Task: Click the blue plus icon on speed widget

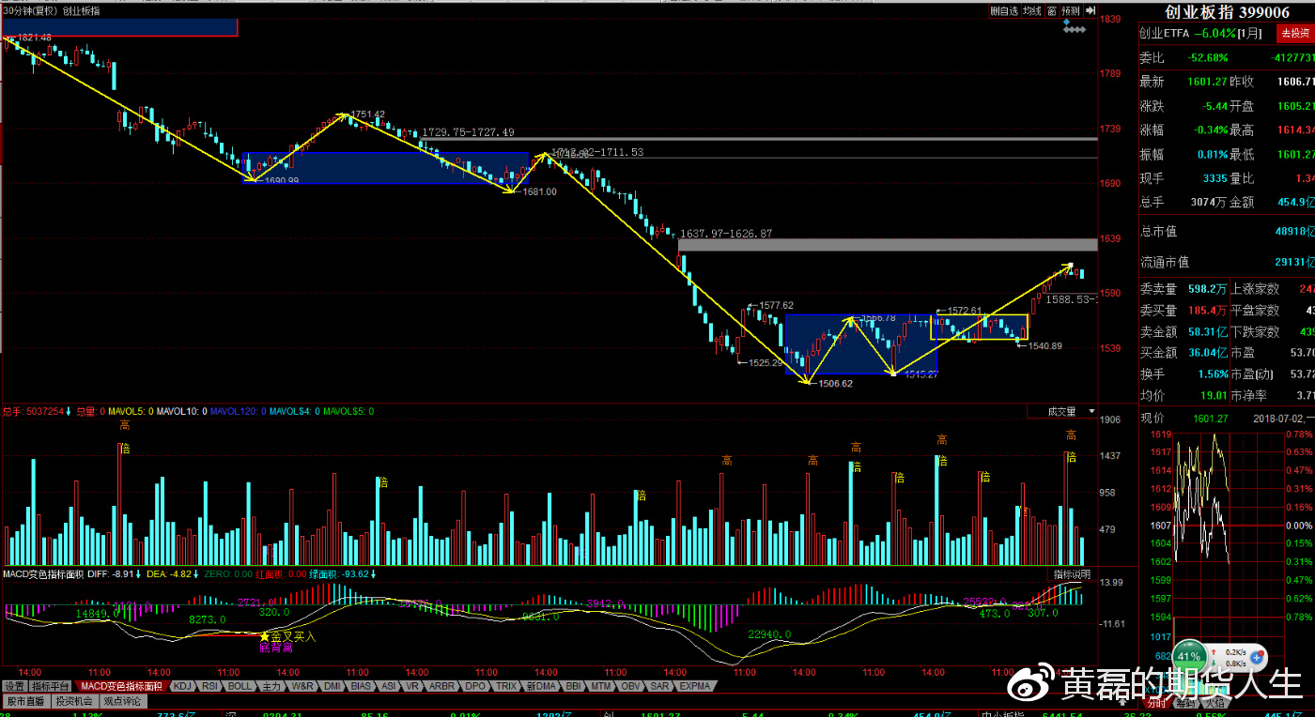Action: pos(1257,658)
